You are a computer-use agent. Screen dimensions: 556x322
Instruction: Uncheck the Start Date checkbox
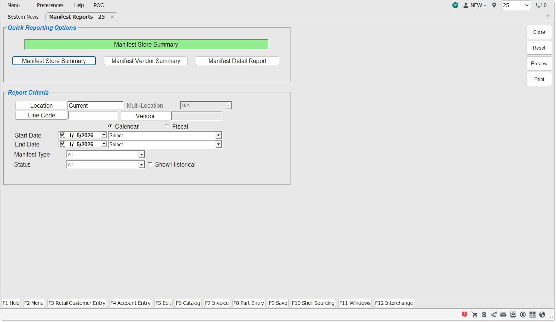tap(62, 135)
